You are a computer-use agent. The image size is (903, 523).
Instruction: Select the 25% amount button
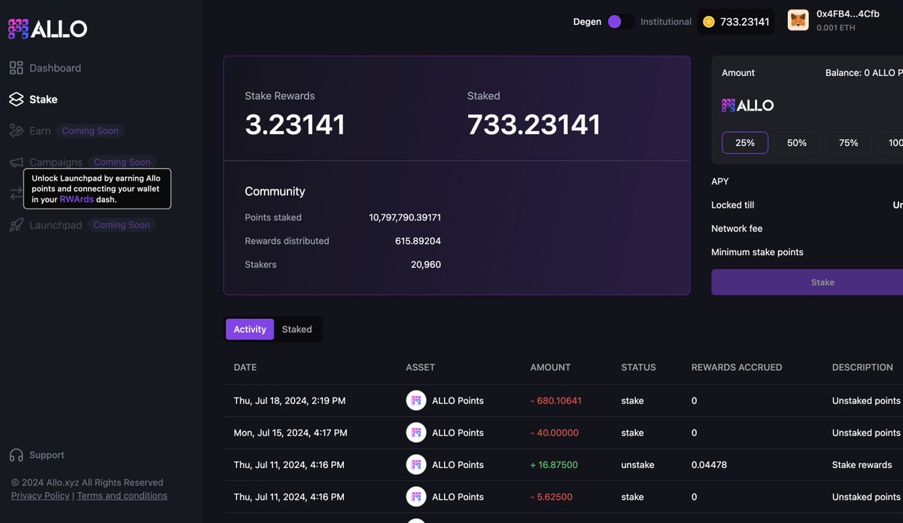click(745, 143)
